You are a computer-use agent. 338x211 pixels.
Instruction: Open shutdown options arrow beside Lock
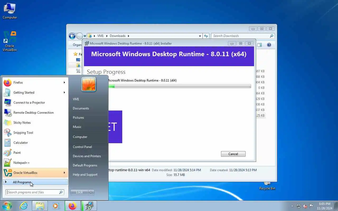coord(91,192)
